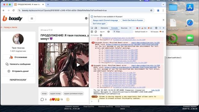
Task: Click ПЕРЕЙТИ В БЛОГ
Action: pyautogui.click(x=18, y=80)
